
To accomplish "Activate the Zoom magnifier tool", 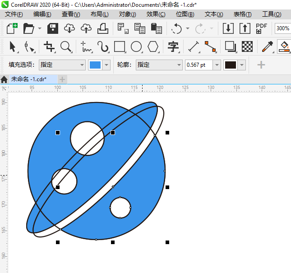I will [66, 47].
